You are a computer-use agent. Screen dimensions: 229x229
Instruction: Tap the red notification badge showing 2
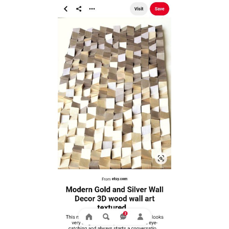pyautogui.click(x=125, y=213)
